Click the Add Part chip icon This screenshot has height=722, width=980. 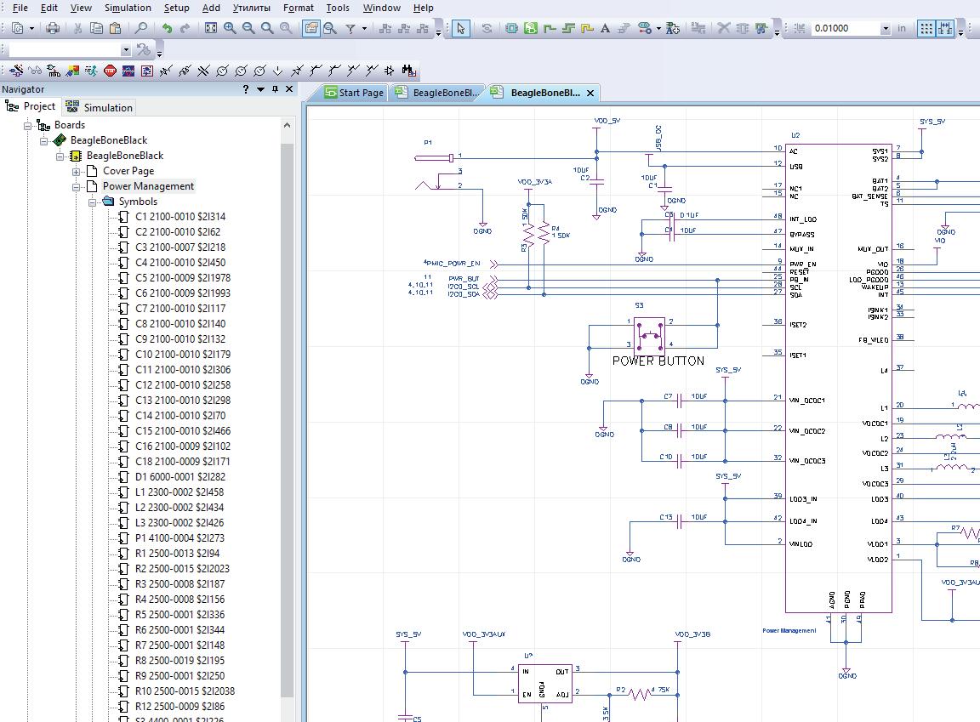tap(511, 28)
